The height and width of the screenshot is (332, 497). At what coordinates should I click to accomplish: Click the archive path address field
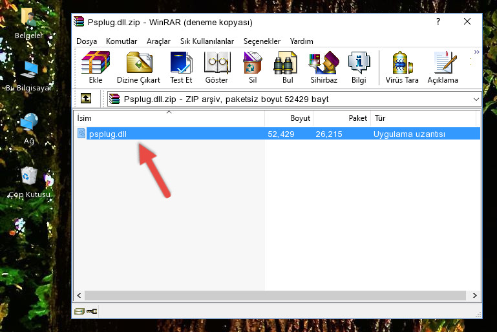click(x=294, y=99)
